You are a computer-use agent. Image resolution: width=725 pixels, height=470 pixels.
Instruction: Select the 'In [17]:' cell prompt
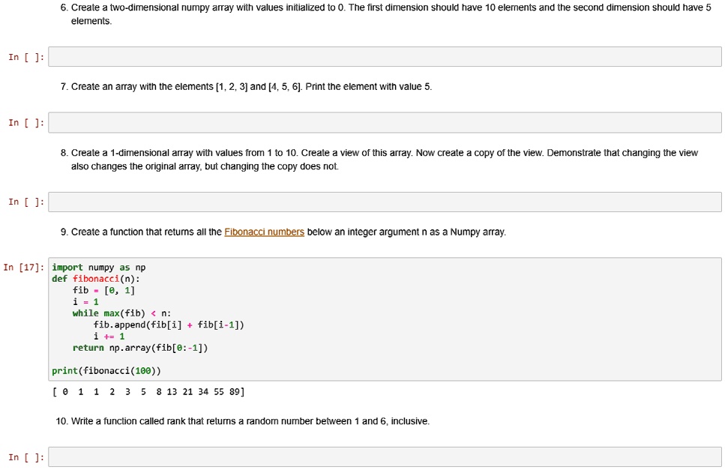coord(24,268)
